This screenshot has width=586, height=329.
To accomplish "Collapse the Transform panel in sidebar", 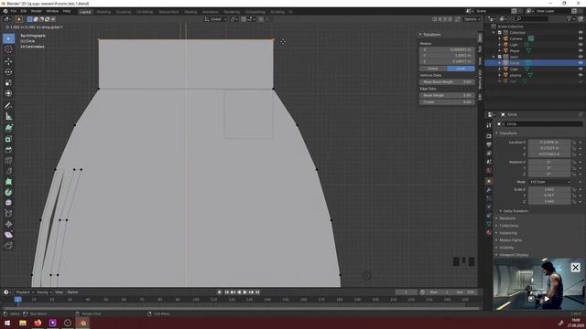I will tap(429, 35).
